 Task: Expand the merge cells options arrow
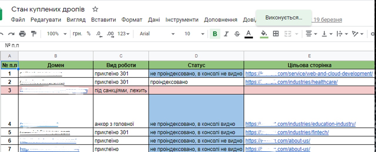(x=296, y=34)
